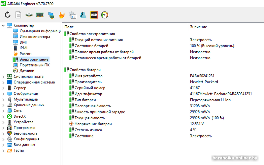Expand the DirectX tree node
The width and height of the screenshot is (264, 165).
3,117
